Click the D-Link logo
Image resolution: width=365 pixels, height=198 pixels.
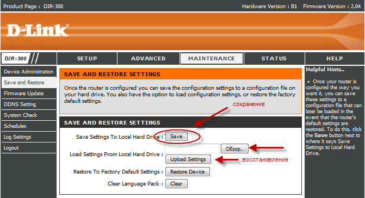coord(38,30)
